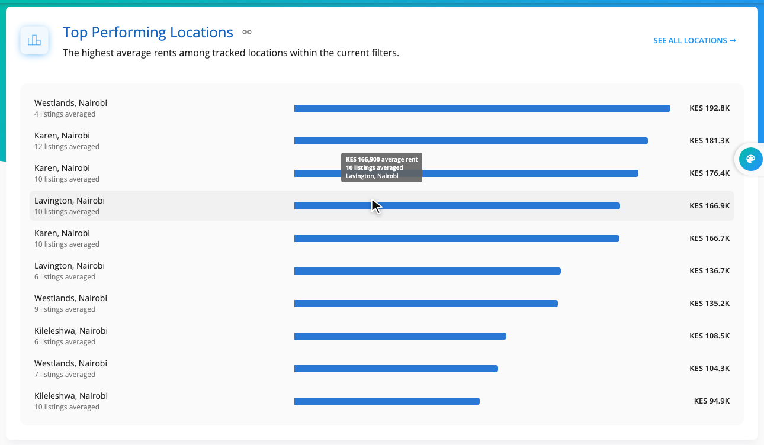764x445 pixels.
Task: Click the KES 104.3K rent value
Action: [x=710, y=369]
